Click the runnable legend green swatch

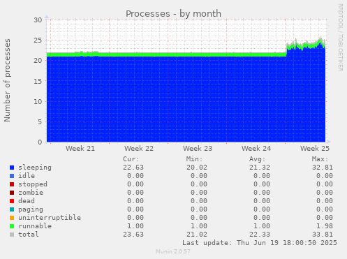click(12, 226)
